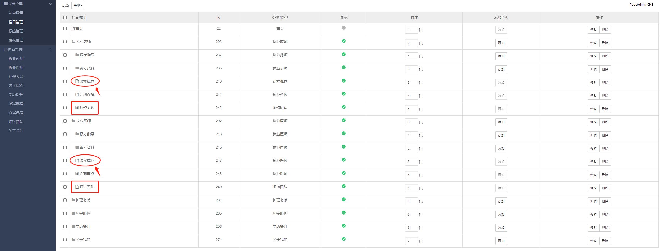Go to 模板管理 in the sidebar
The height and width of the screenshot is (251, 660).
coord(16,40)
